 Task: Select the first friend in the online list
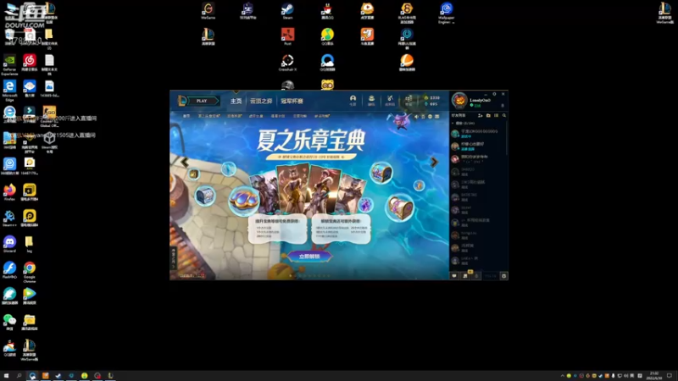click(478, 134)
